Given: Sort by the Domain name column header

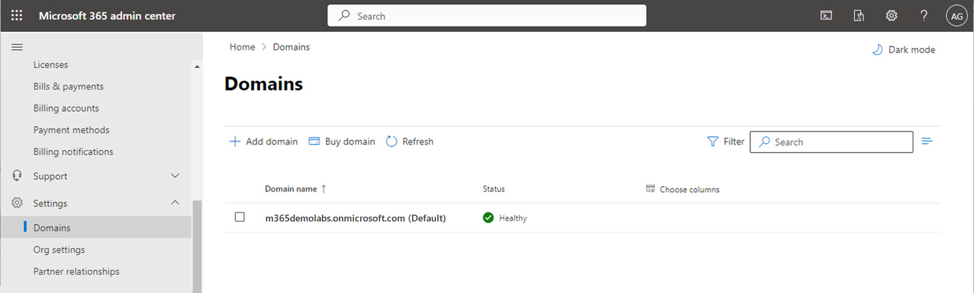Looking at the screenshot, I should point(291,189).
